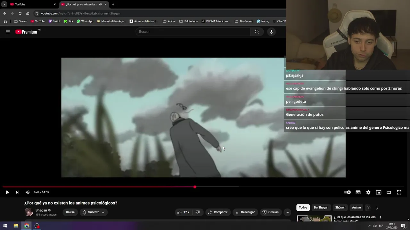This screenshot has height=230, width=410.
Task: Open the apps grid in bookmarks bar
Action: (5, 21)
